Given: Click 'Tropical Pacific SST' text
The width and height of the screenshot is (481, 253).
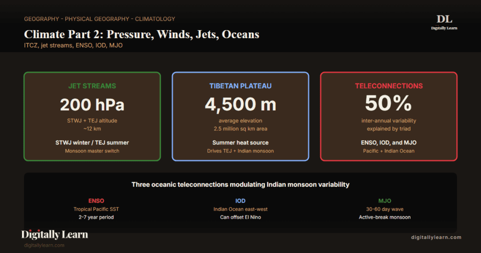Looking at the screenshot, I should coord(96,209).
